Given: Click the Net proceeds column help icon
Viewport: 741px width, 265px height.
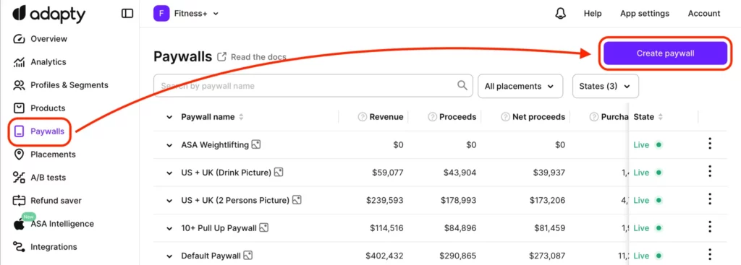Looking at the screenshot, I should pyautogui.click(x=505, y=117).
